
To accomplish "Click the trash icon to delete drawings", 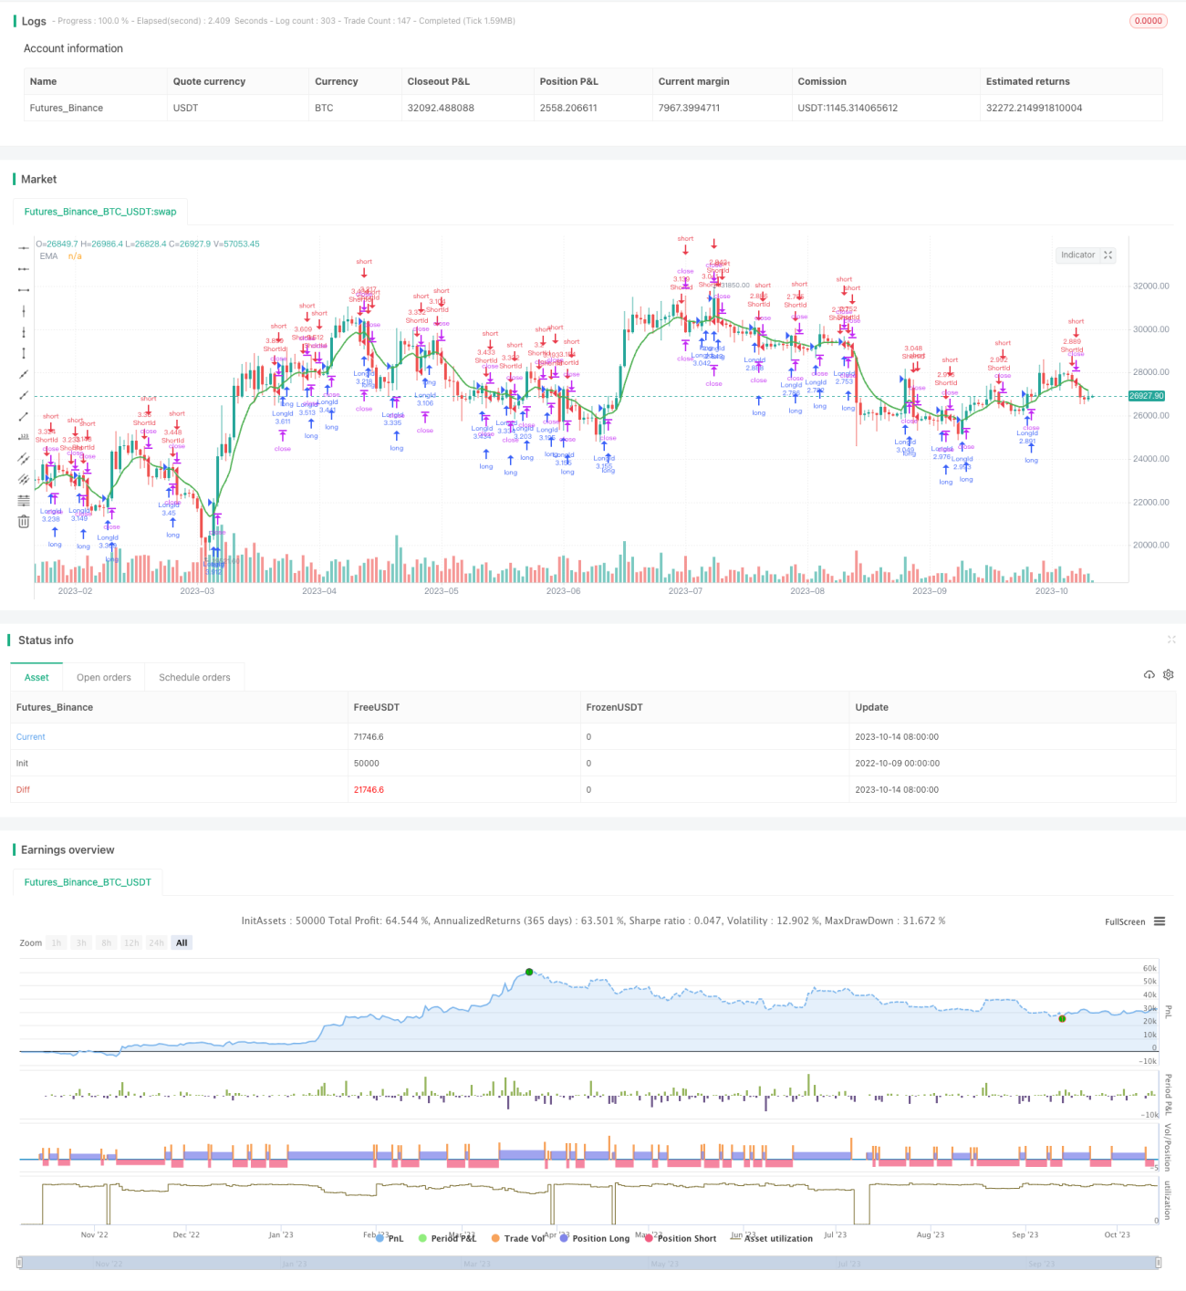I will point(24,521).
